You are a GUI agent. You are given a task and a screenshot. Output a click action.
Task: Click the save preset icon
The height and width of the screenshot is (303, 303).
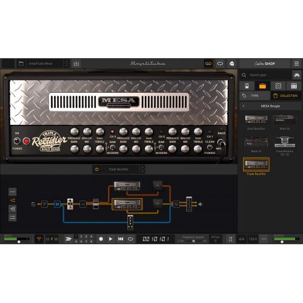click(76, 64)
